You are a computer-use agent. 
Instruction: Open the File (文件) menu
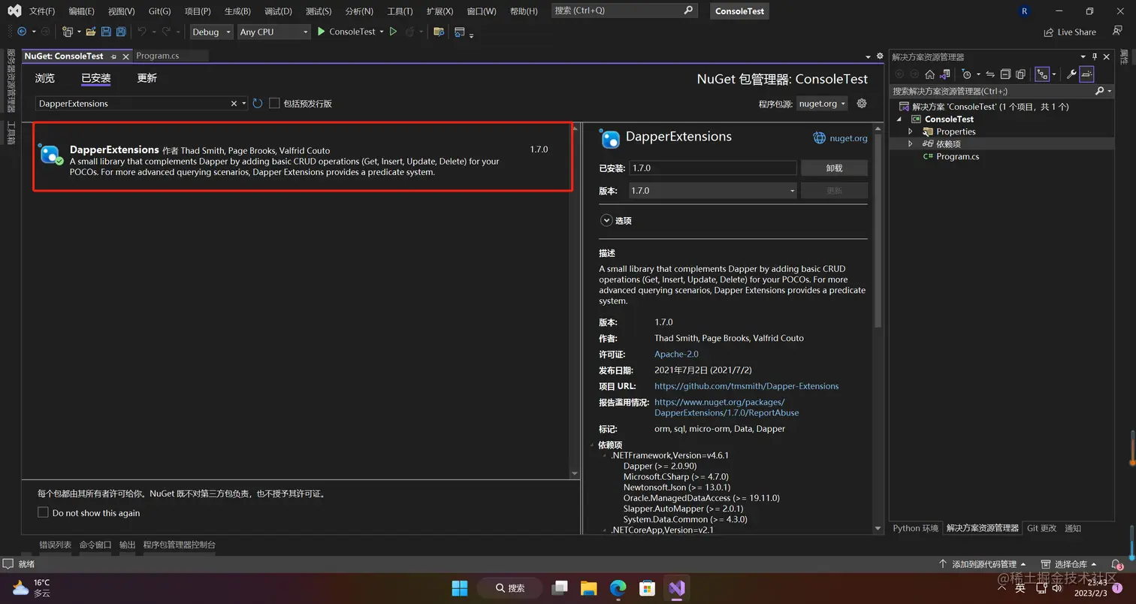point(42,11)
